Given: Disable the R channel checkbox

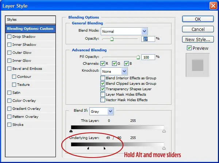Looking at the screenshot, I should [x=103, y=64].
